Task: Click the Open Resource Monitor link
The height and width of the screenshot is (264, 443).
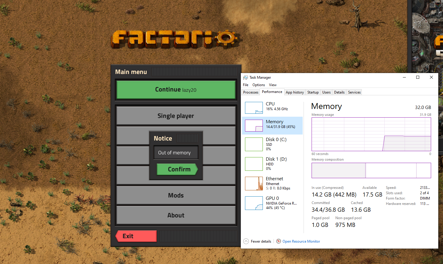Action: pyautogui.click(x=301, y=241)
